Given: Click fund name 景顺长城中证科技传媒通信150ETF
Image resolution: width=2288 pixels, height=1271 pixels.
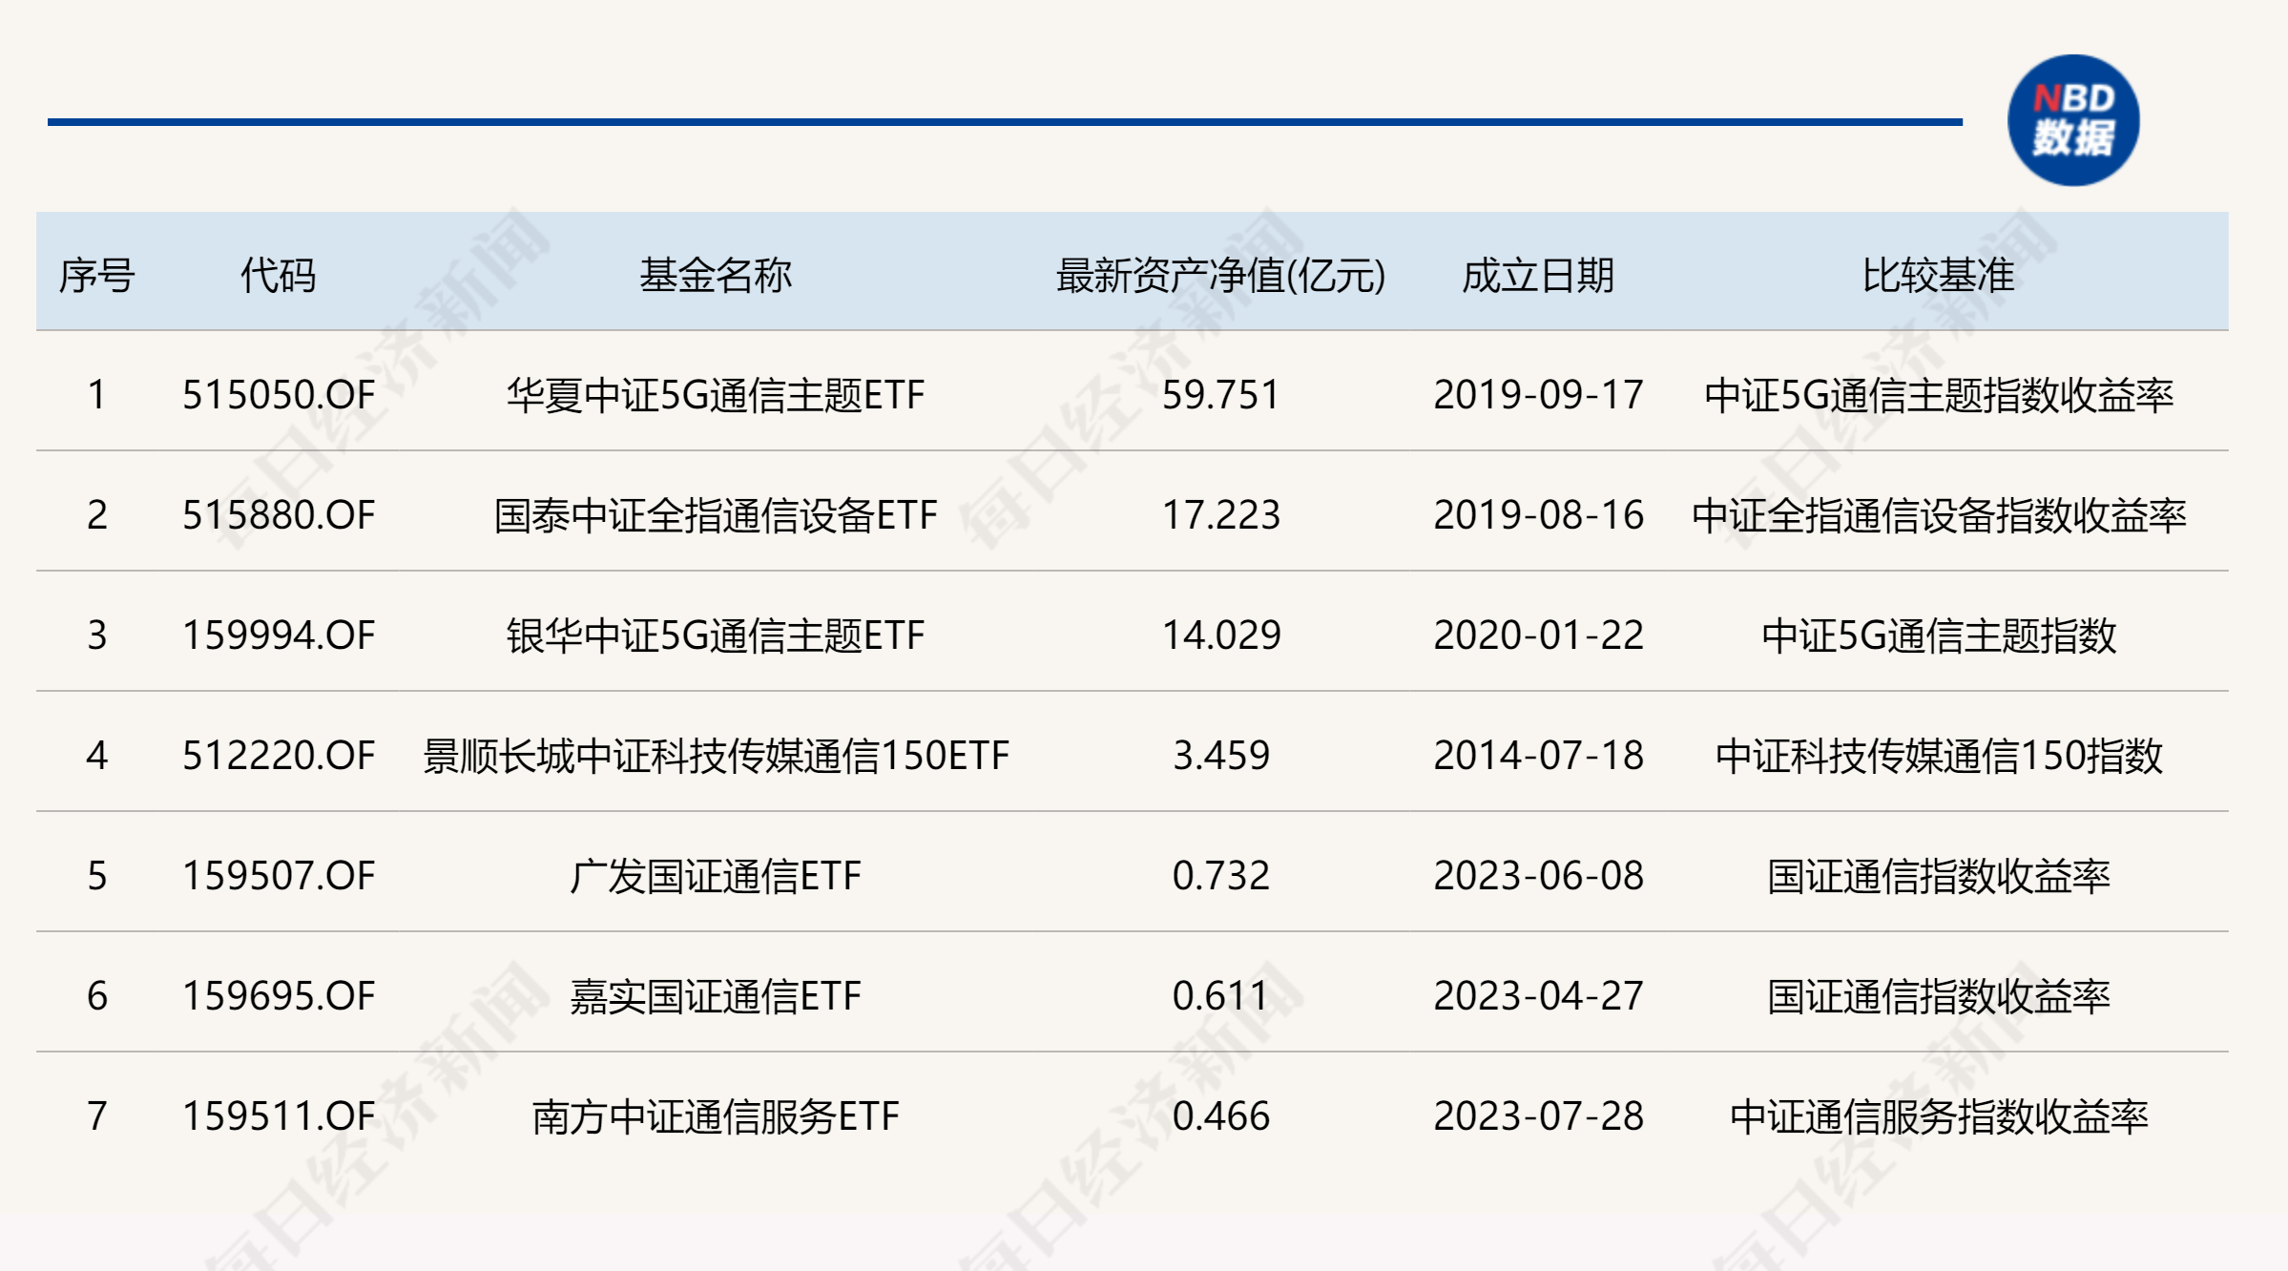Looking at the screenshot, I should [716, 756].
